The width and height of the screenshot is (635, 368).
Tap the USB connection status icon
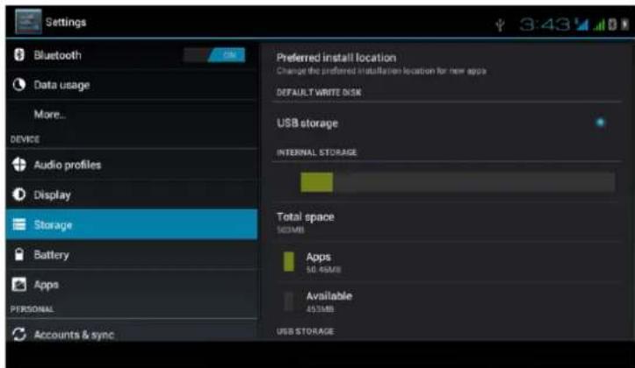pos(500,25)
